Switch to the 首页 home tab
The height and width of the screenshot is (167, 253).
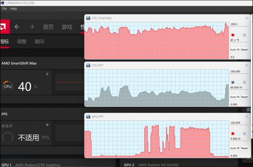pyautogui.click(x=48, y=27)
